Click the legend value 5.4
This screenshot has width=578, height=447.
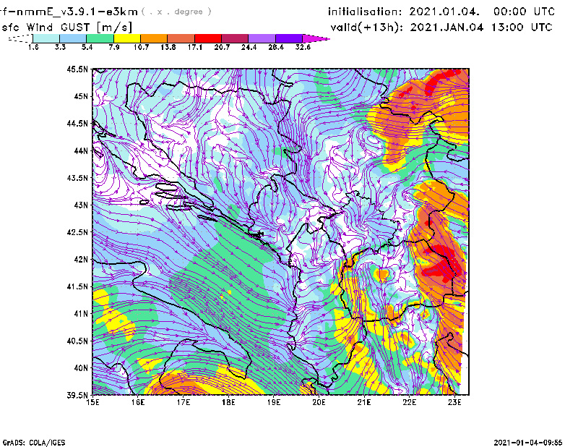87,47
